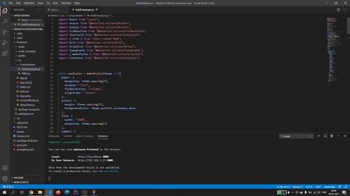Click the CRLF line ending indicator
Viewport: 350px width, 196px height.
(318, 187)
